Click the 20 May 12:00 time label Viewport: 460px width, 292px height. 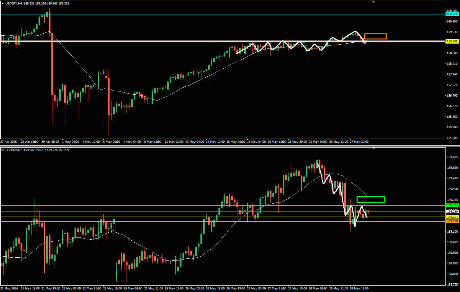(277, 142)
